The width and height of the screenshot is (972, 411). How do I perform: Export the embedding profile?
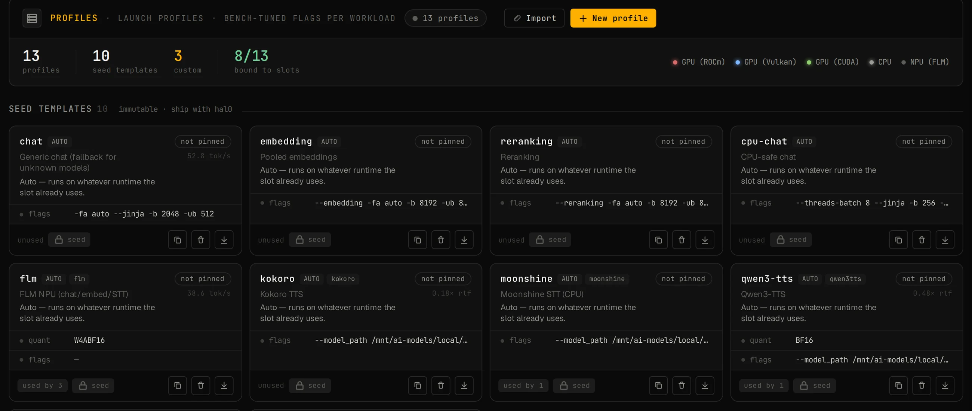(464, 240)
